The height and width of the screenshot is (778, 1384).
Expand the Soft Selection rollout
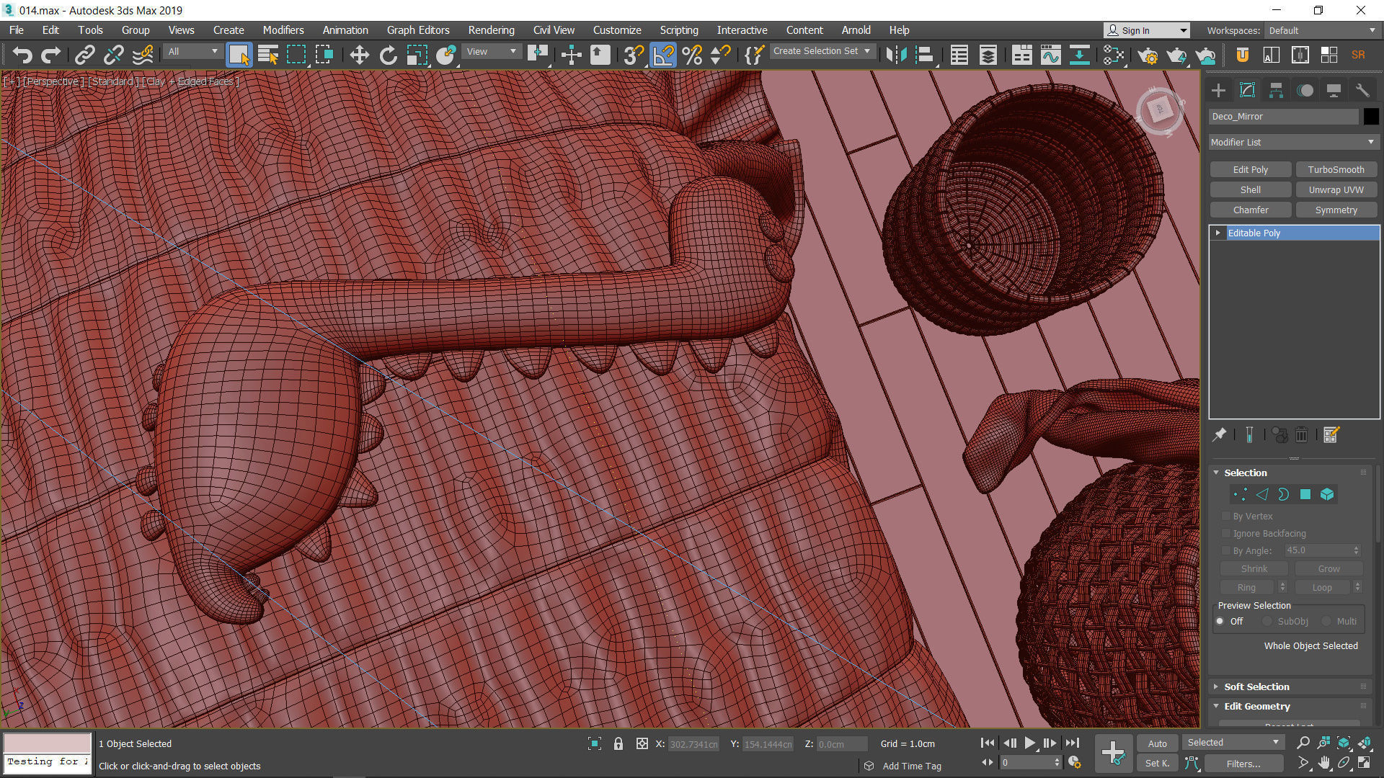(1256, 687)
